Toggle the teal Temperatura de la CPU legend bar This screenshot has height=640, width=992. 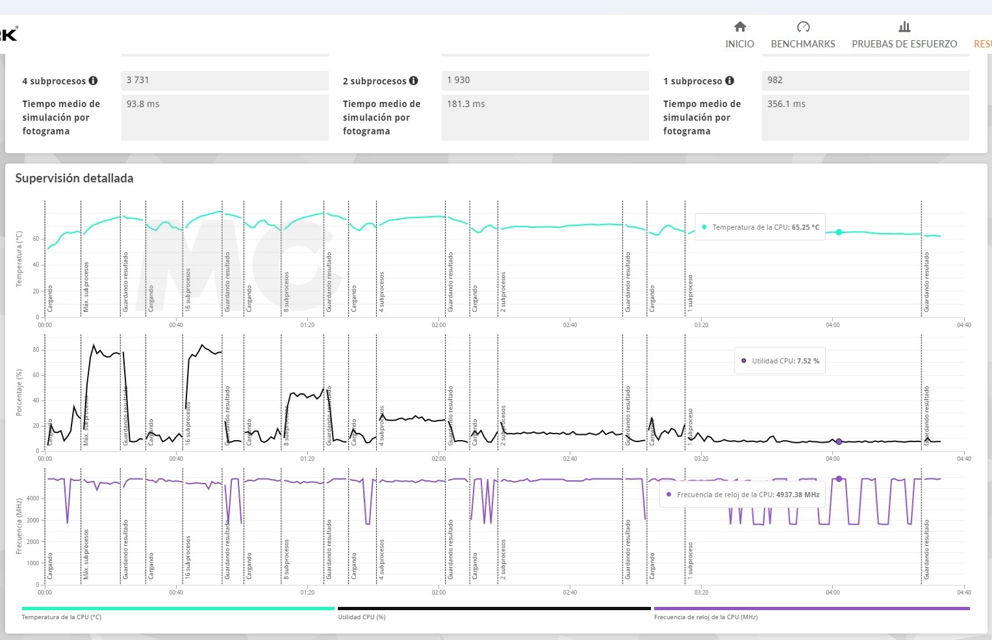pos(178,609)
